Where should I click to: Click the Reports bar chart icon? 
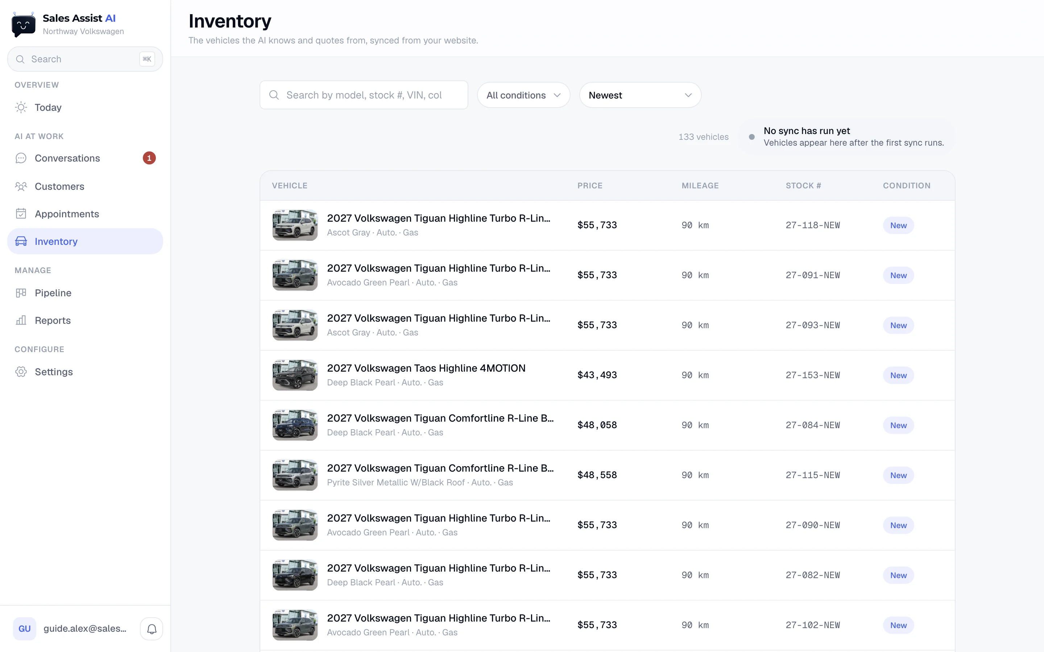tap(21, 321)
